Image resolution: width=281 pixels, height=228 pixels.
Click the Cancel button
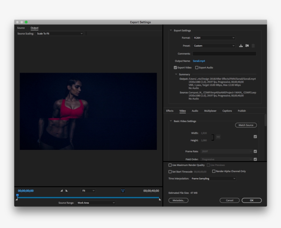click(x=230, y=200)
